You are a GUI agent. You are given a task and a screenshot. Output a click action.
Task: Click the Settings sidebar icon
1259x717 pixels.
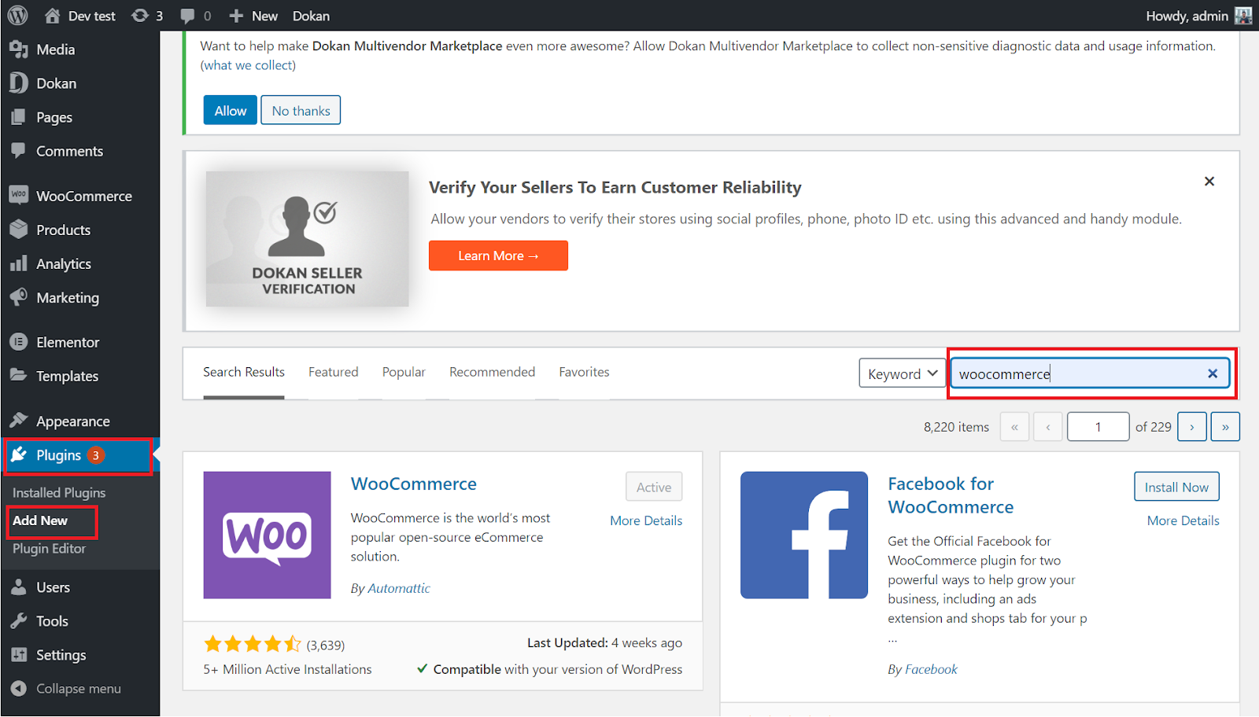pos(19,655)
